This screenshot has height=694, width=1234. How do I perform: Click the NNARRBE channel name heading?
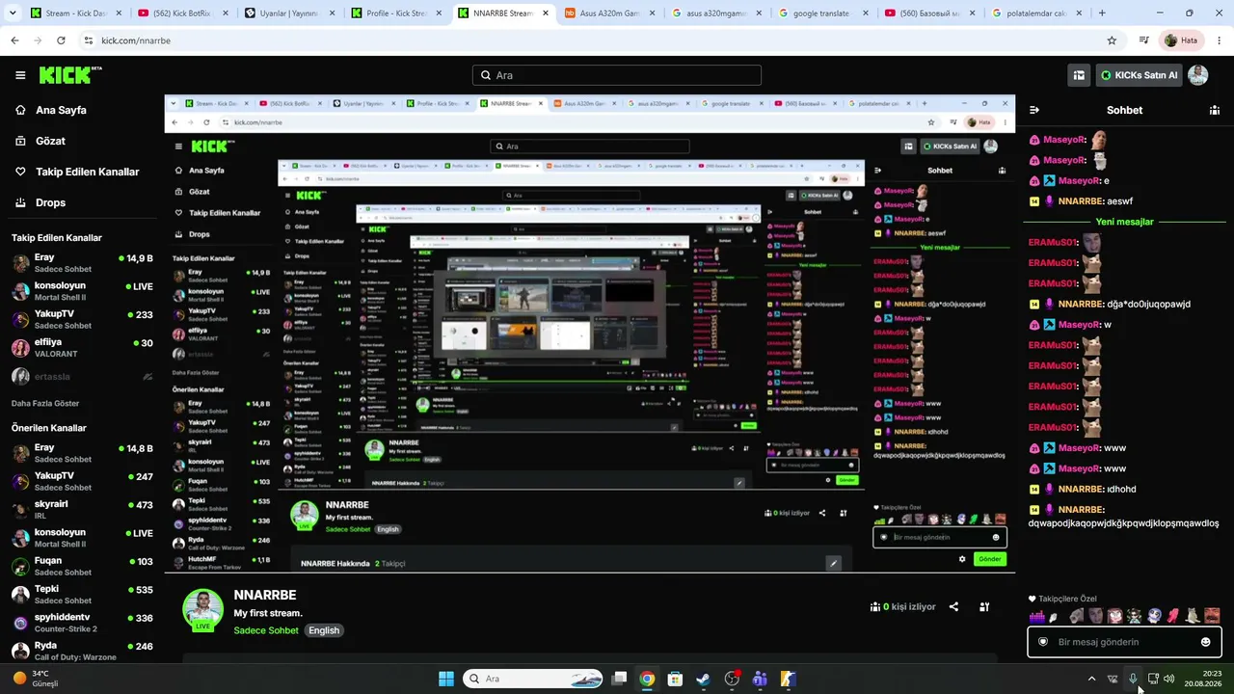(265, 595)
